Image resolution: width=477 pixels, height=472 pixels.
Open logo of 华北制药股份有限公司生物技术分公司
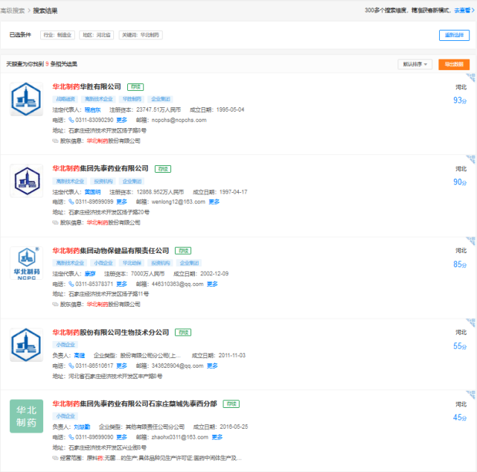coord(26,345)
